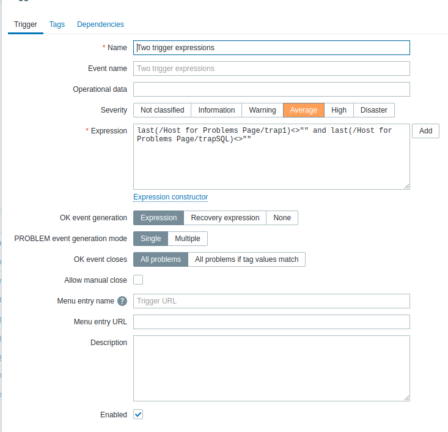Set severity to Not classified
This screenshot has height=432, width=448.
coord(162,110)
